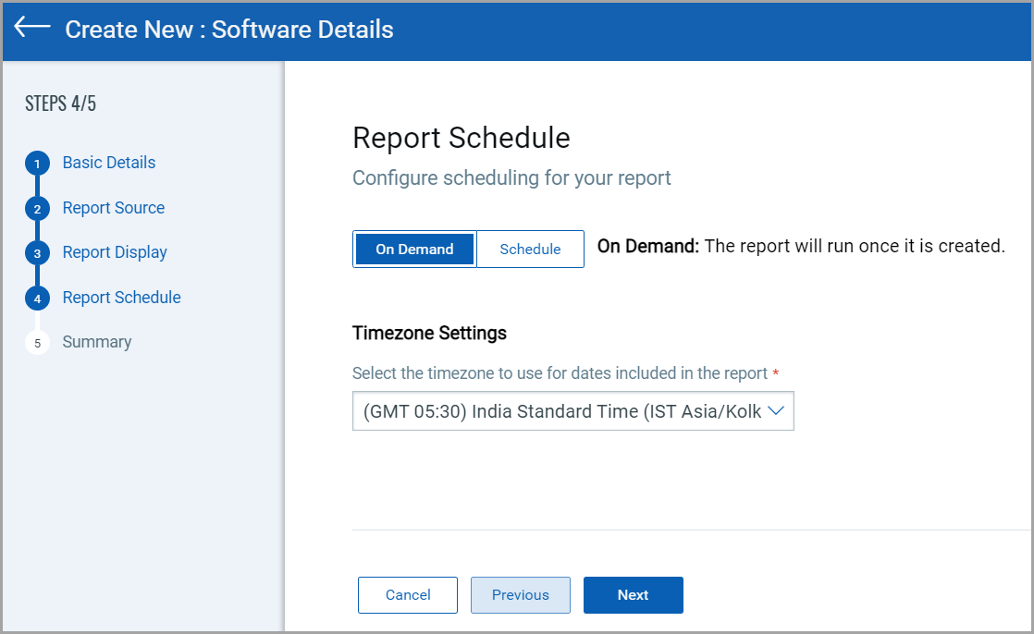
Task: Click the back arrow in the header
Action: pos(32,28)
